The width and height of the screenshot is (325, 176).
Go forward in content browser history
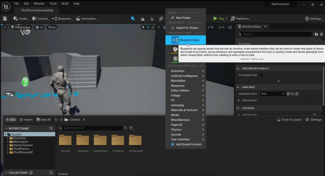coord(61,120)
